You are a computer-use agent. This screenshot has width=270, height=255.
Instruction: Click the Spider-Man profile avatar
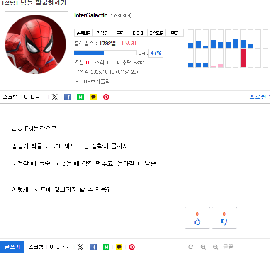click(x=36, y=43)
